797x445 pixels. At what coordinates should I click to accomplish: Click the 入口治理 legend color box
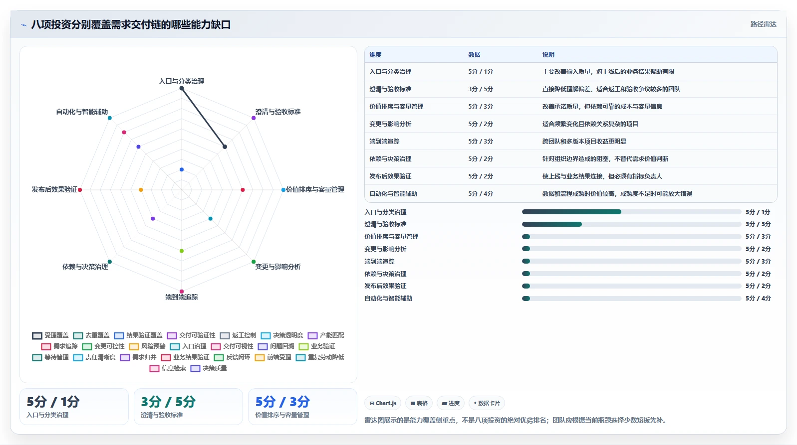point(175,346)
